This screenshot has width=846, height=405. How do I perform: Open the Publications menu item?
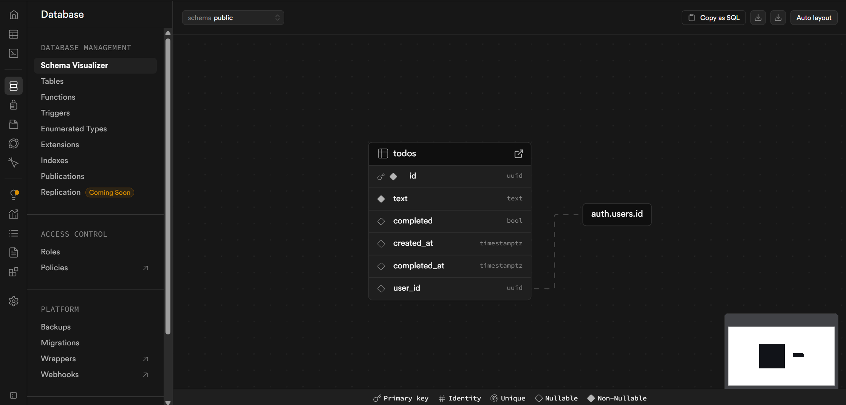[62, 176]
